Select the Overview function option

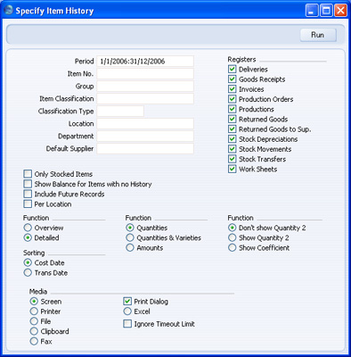pos(28,228)
